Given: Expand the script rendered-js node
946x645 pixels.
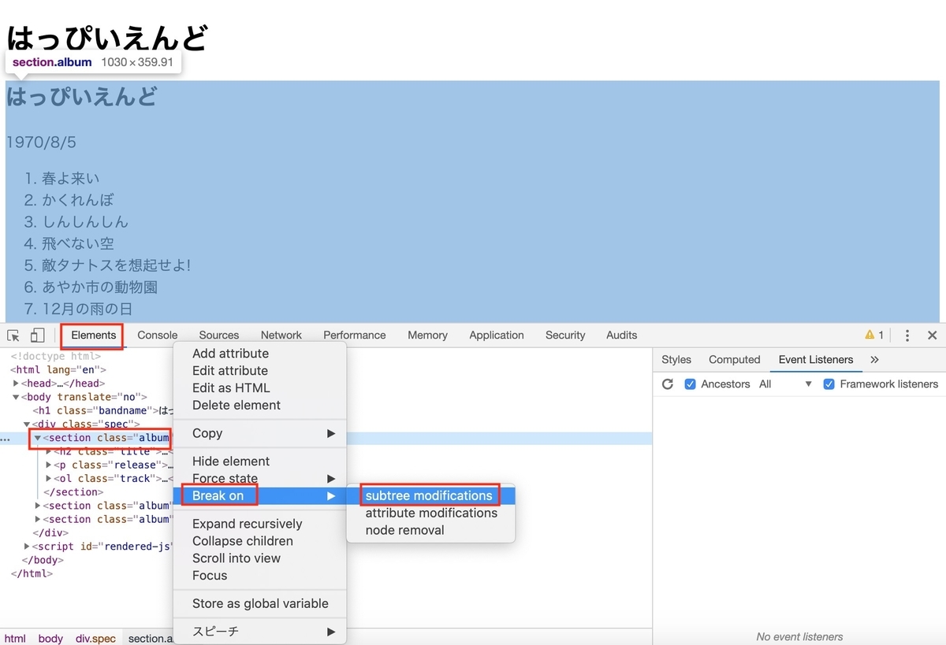Looking at the screenshot, I should coord(27,546).
